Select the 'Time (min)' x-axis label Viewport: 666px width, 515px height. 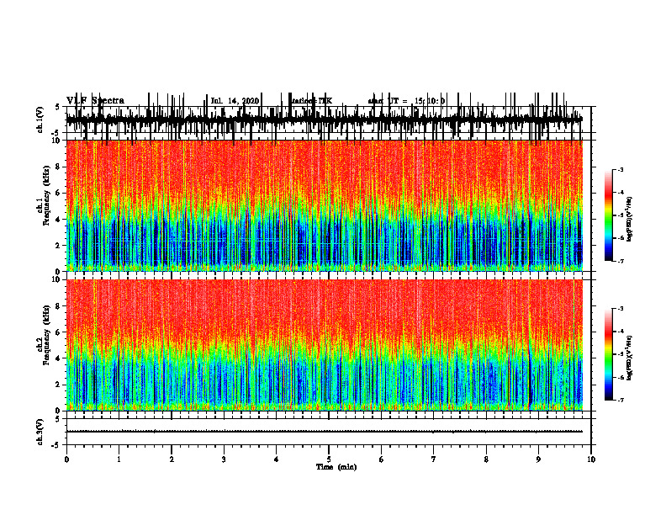tap(336, 467)
